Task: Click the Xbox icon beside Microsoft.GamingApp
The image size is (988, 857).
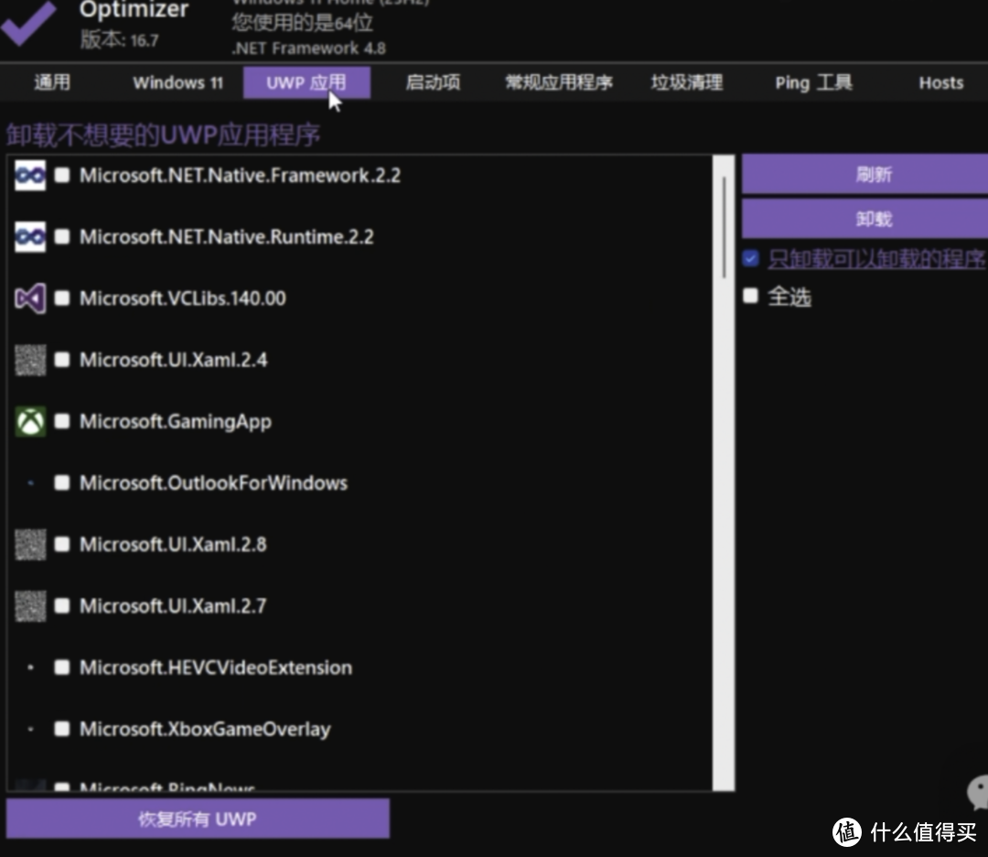Action: tap(30, 422)
